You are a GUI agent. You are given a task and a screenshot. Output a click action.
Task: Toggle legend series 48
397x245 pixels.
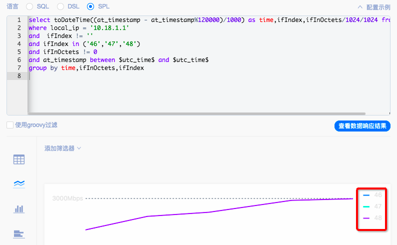tap(372, 218)
